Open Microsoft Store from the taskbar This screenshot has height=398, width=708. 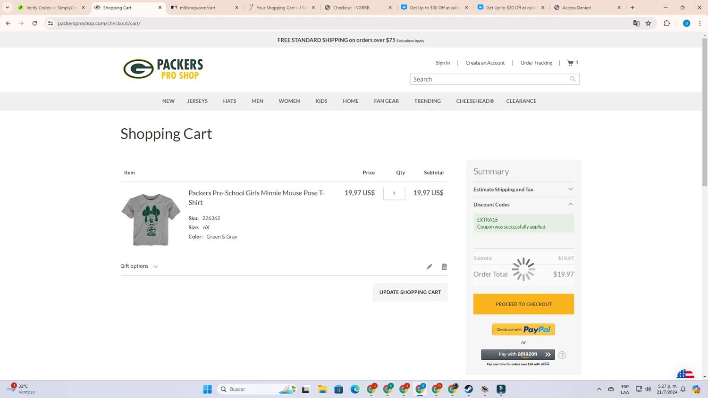pyautogui.click(x=338, y=389)
